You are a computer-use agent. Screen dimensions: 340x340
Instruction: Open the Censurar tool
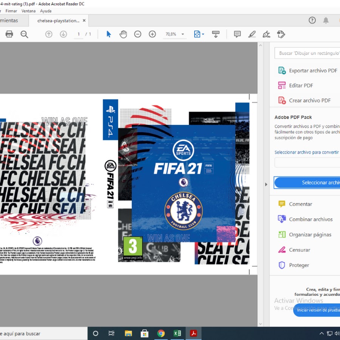294,250
